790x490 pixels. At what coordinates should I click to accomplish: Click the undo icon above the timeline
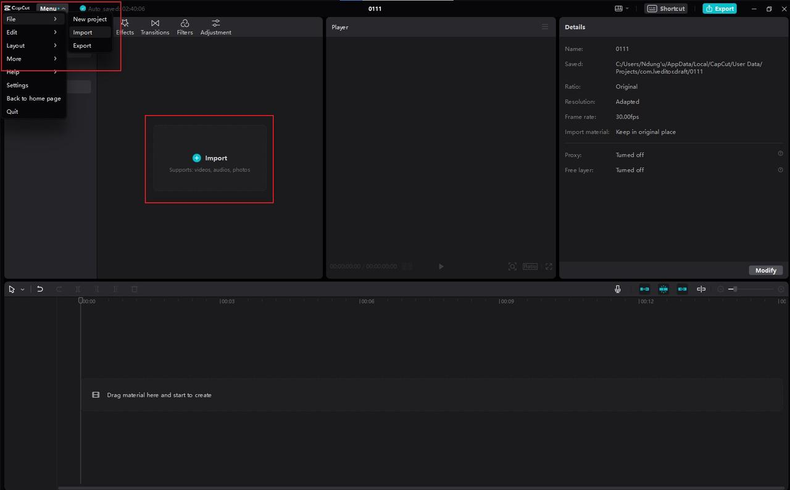pos(40,289)
